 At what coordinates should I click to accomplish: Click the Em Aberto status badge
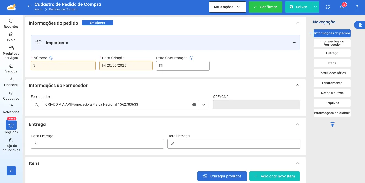pos(98,23)
